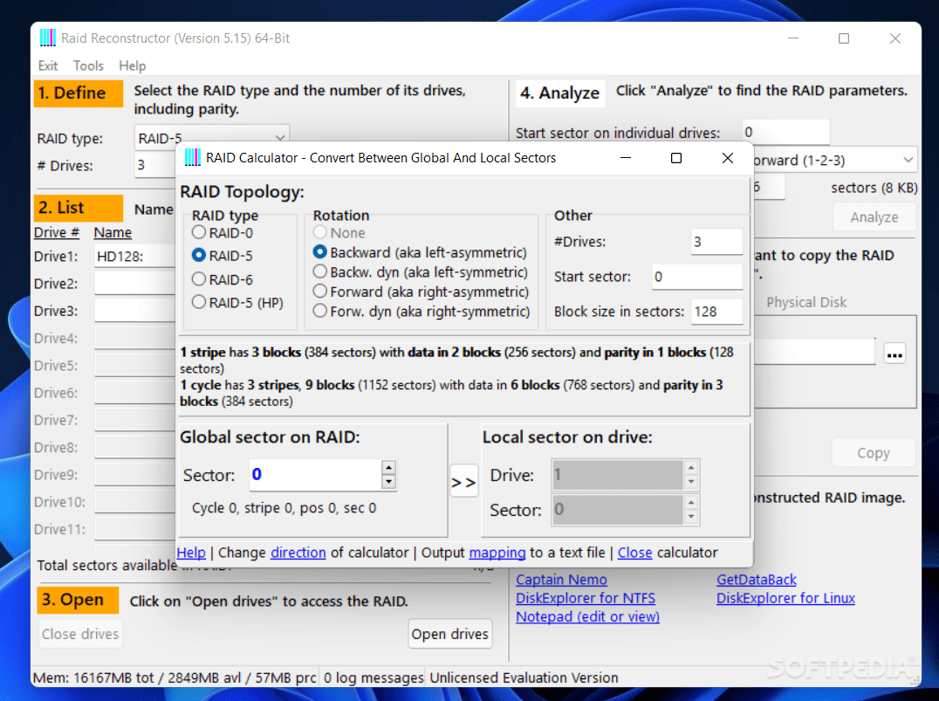939x701 pixels.
Task: Open the GetDataBack link
Action: (757, 580)
